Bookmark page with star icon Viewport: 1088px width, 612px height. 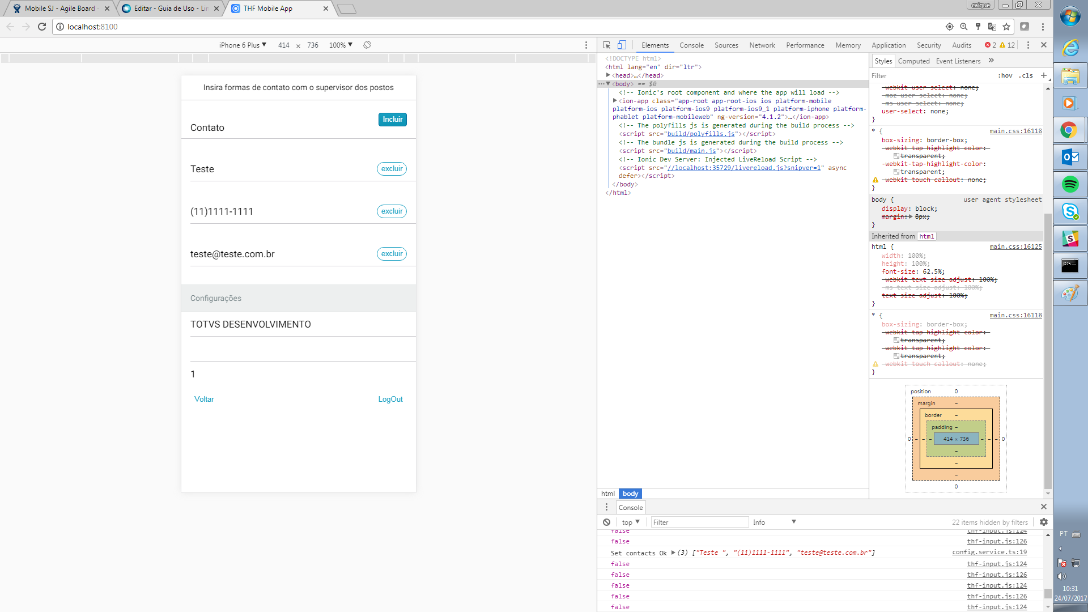(1006, 27)
